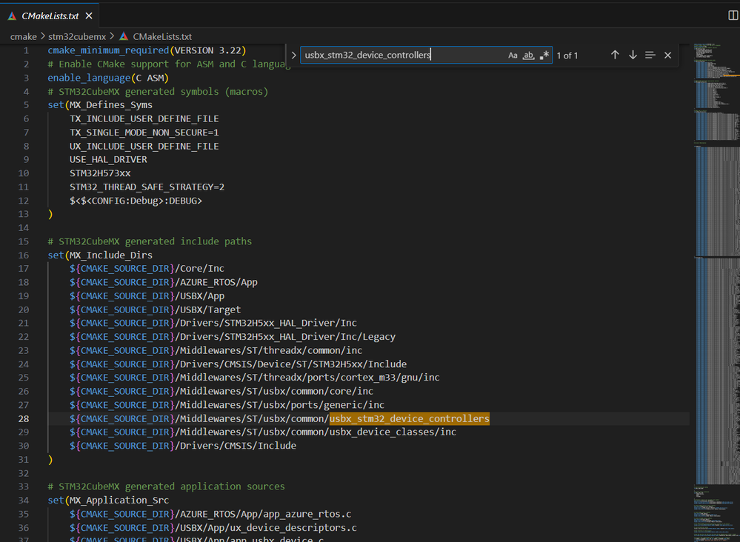Screen dimensions: 740x542
Task: Toggle Match Case in find widget
Action: point(513,56)
